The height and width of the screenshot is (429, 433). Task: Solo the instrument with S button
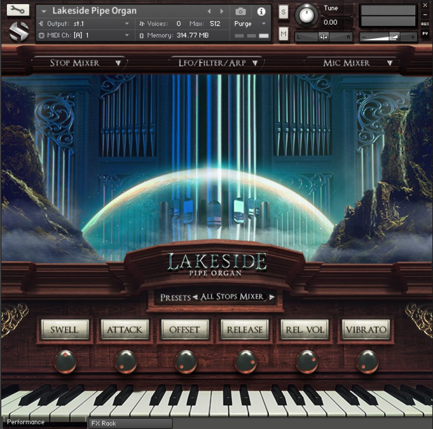283,12
